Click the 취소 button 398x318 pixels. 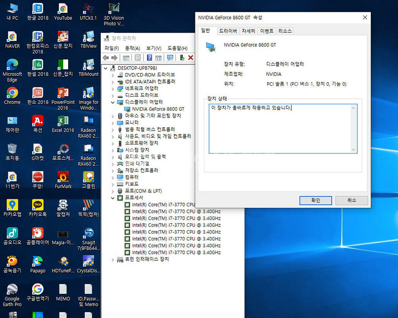[351, 201]
